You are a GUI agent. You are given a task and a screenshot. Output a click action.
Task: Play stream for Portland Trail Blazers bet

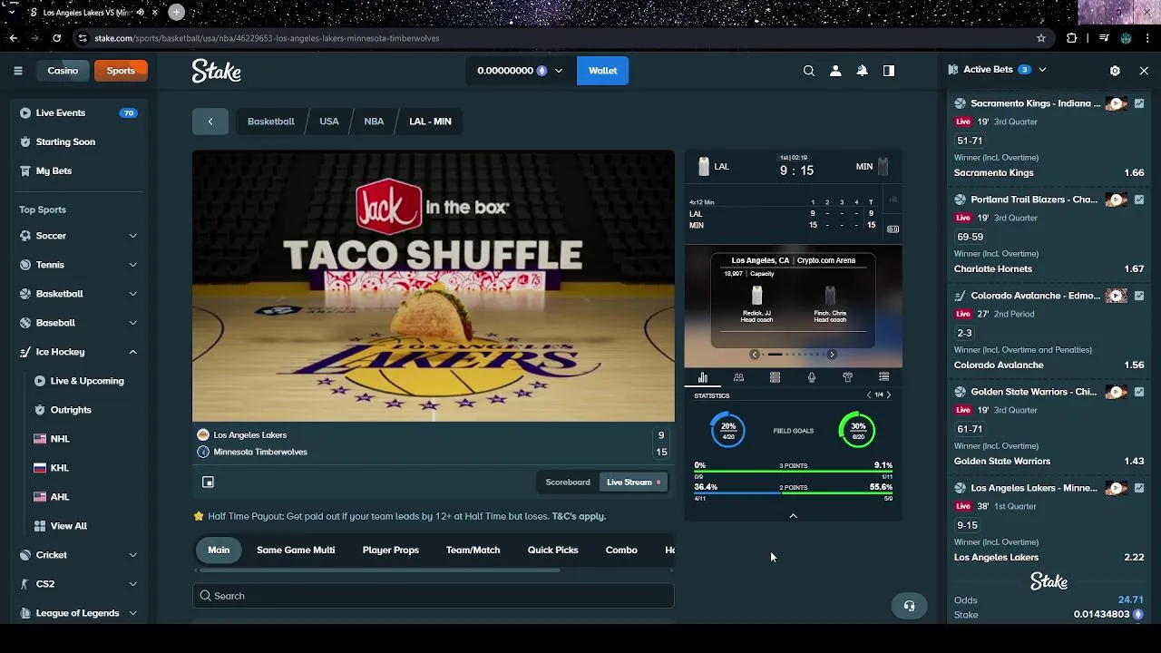click(1117, 200)
